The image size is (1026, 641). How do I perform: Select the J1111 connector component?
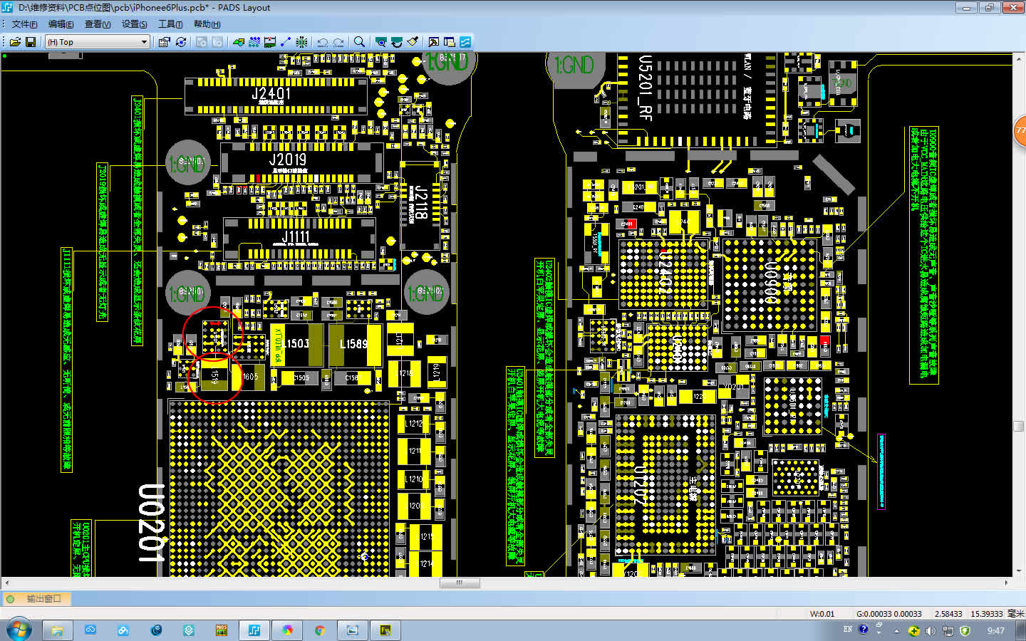(299, 239)
